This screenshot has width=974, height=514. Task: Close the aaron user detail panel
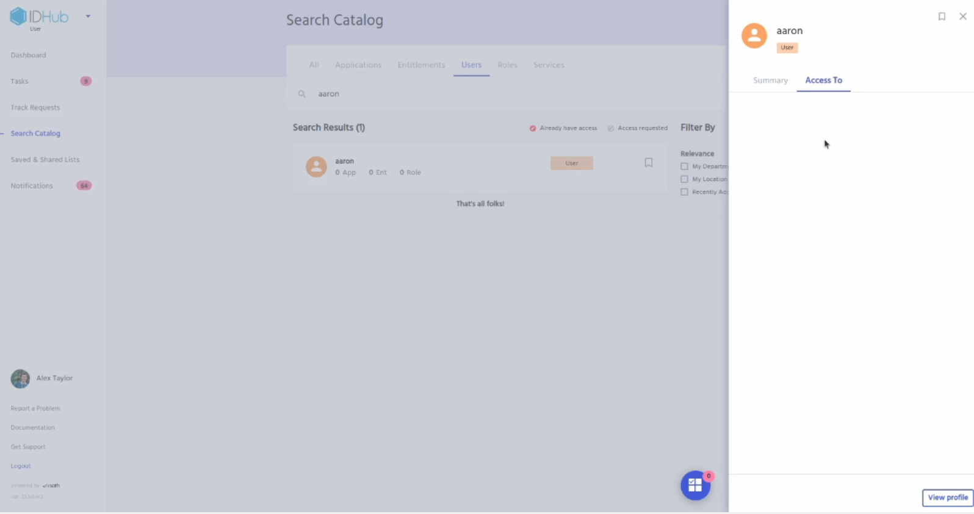[963, 16]
